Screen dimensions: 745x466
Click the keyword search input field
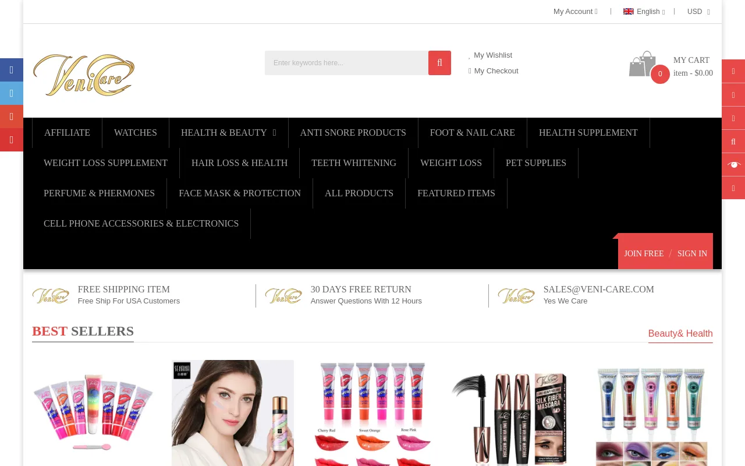tap(346, 63)
